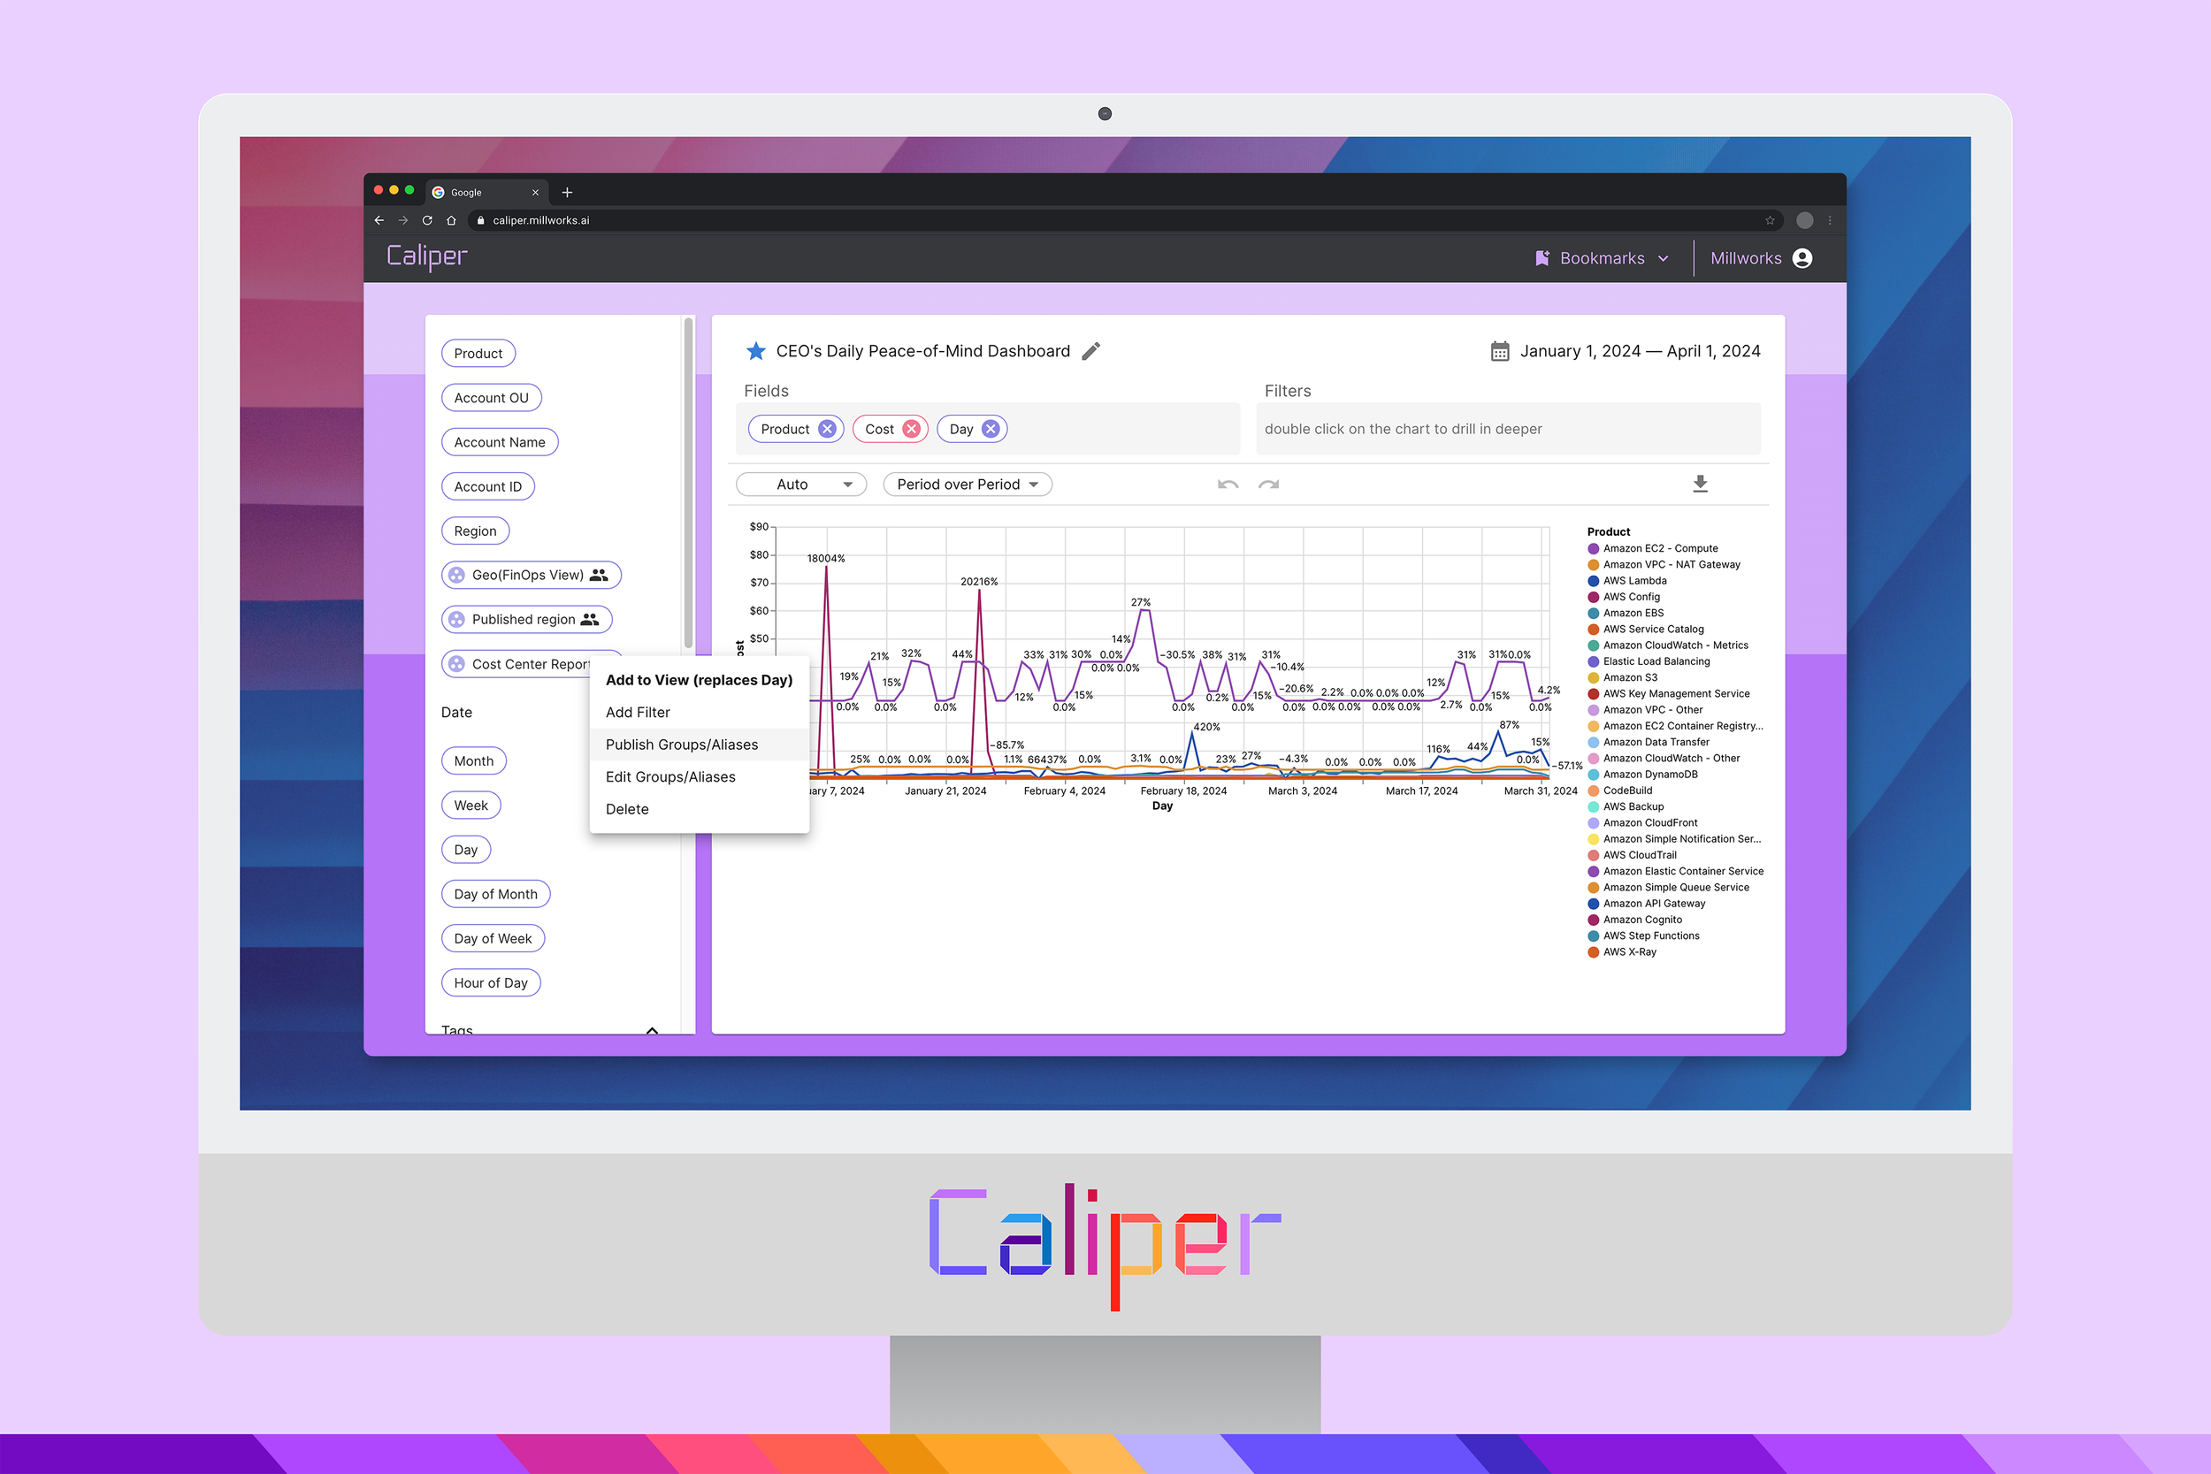
Task: Click the 18004% chart peak label
Action: point(826,559)
